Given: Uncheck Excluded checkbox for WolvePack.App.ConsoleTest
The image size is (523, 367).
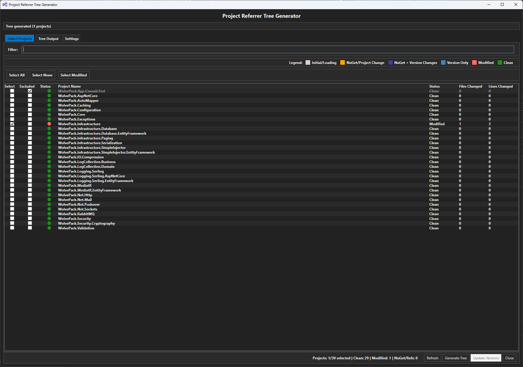Looking at the screenshot, I should coord(30,91).
